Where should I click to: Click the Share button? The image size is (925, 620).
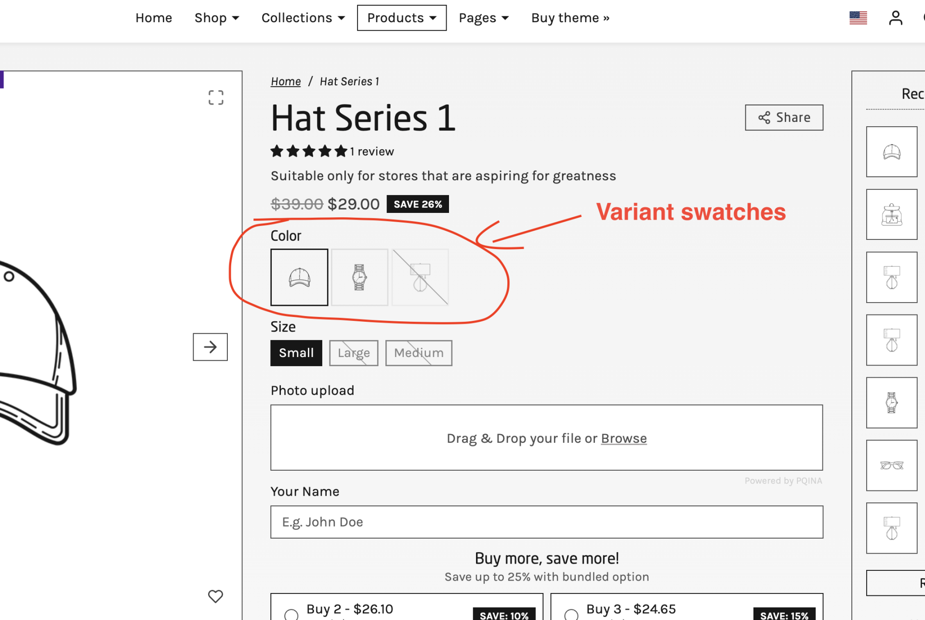pos(784,118)
